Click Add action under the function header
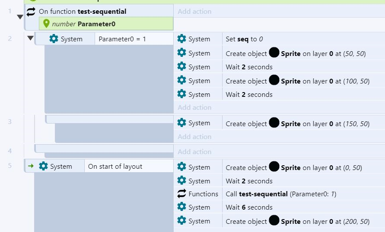The height and width of the screenshot is (232, 385). (194, 11)
